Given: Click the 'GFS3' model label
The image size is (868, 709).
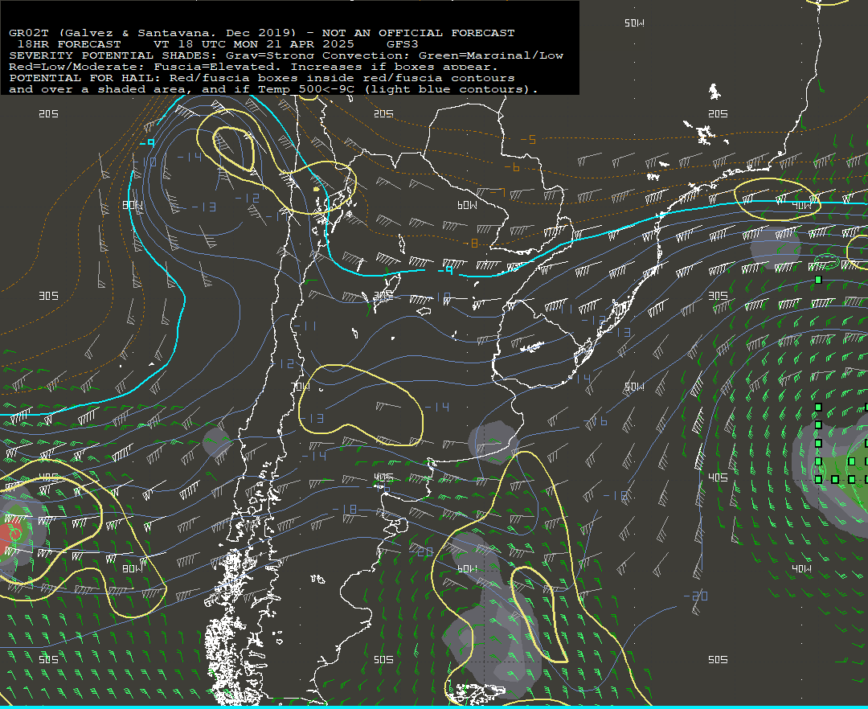Looking at the screenshot, I should coord(403,44).
